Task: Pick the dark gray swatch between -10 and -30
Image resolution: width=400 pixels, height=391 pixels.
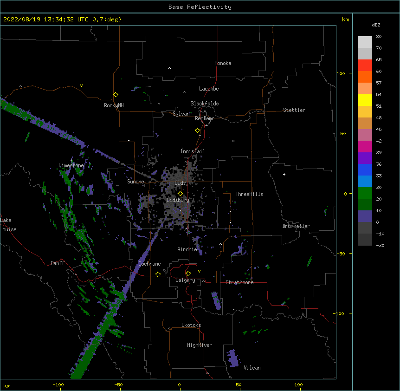Action: tap(365, 240)
